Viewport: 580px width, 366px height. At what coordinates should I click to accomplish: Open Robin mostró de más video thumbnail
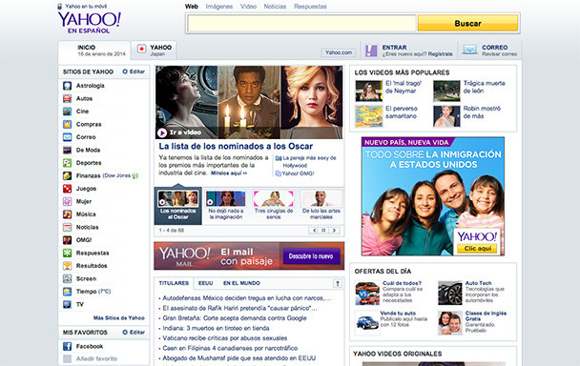446,116
